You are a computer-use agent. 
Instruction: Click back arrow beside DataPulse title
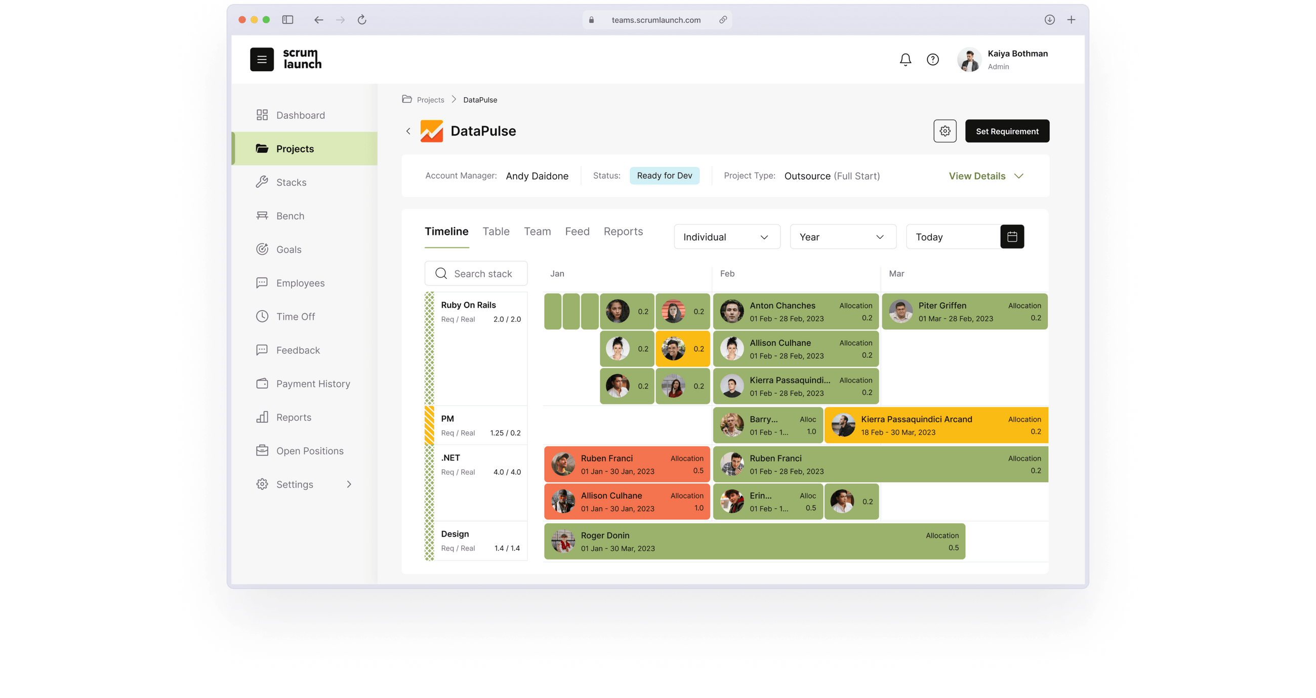[408, 131]
